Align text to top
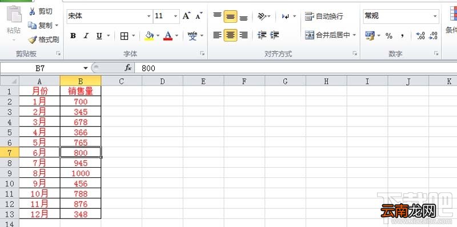 [217, 16]
